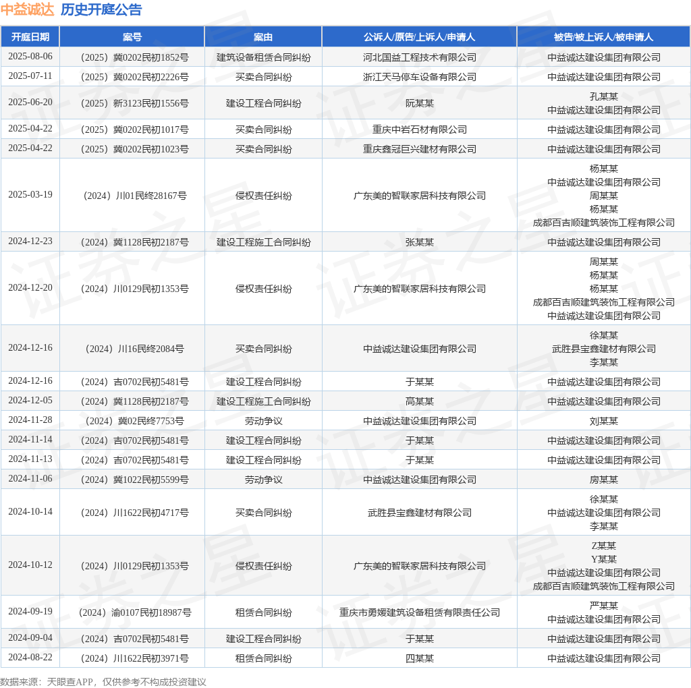
Task: Click plaintiff 四某某
Action: [420, 658]
